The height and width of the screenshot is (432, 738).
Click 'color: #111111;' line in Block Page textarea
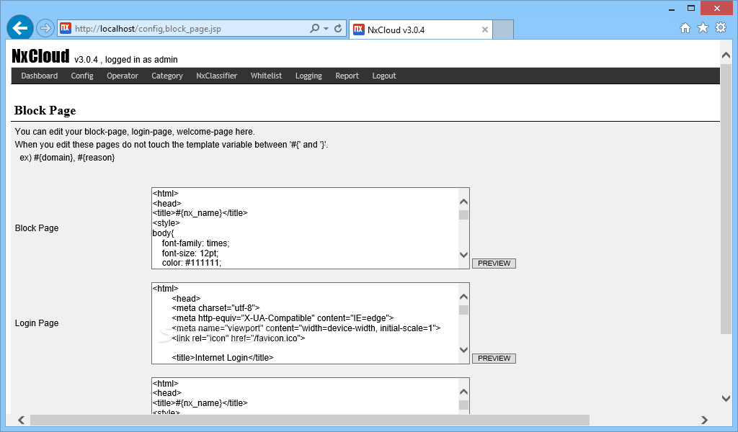[192, 263]
